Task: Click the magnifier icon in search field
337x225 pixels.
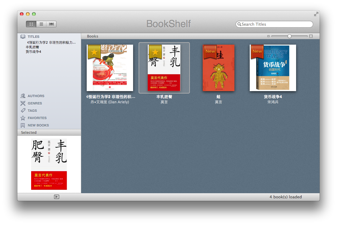Action: [x=239, y=24]
